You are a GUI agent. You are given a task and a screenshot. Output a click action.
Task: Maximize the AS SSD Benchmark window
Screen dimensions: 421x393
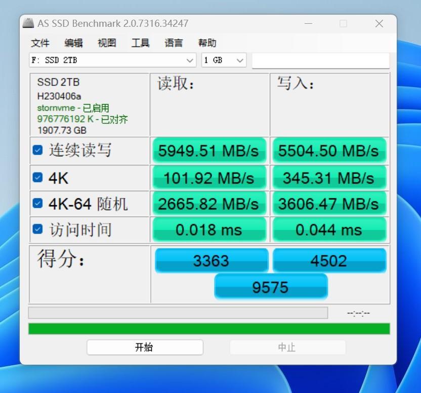coord(343,24)
